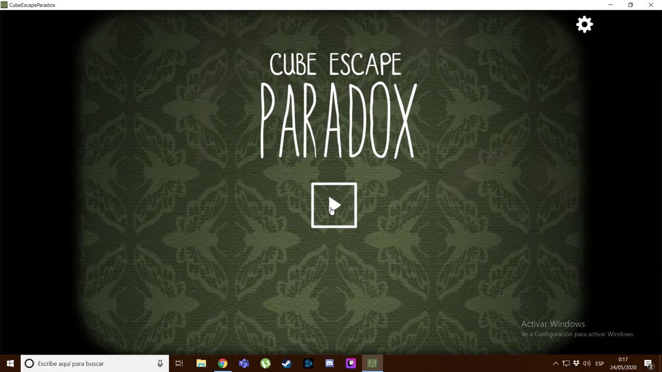
Task: Open Twitch from the taskbar
Action: [x=351, y=364]
